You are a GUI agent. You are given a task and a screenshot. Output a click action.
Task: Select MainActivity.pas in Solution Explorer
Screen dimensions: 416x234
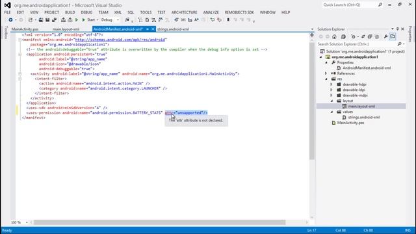click(x=350, y=123)
